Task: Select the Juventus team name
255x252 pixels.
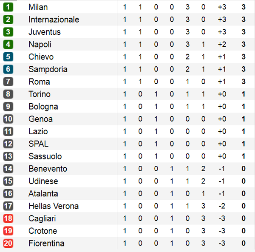Action: [45, 32]
